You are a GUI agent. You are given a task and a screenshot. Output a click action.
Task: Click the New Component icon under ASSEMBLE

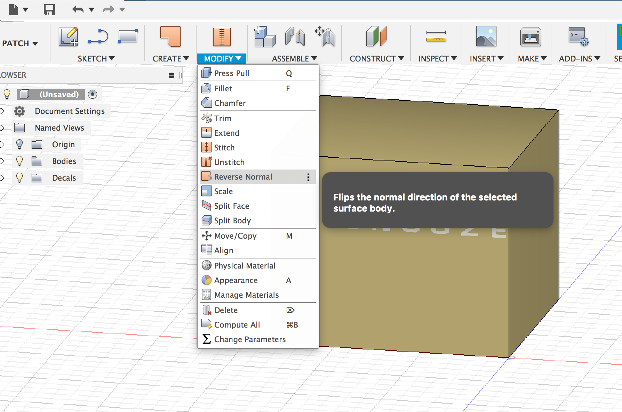pos(265,36)
